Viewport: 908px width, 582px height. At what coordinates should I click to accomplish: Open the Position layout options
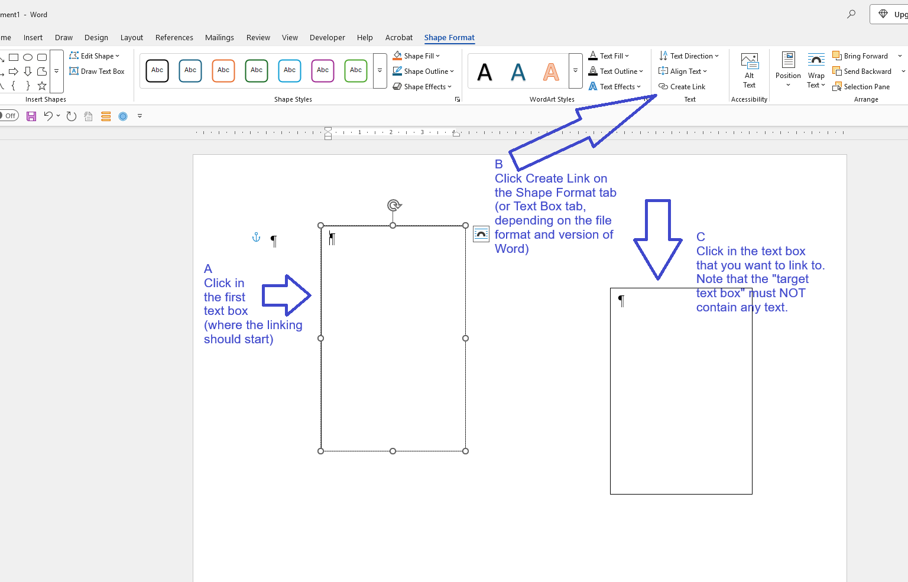click(x=788, y=70)
